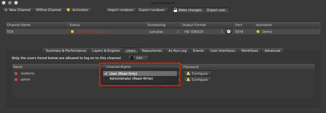
Task: Click the Channel Name column header
Action: point(37,25)
